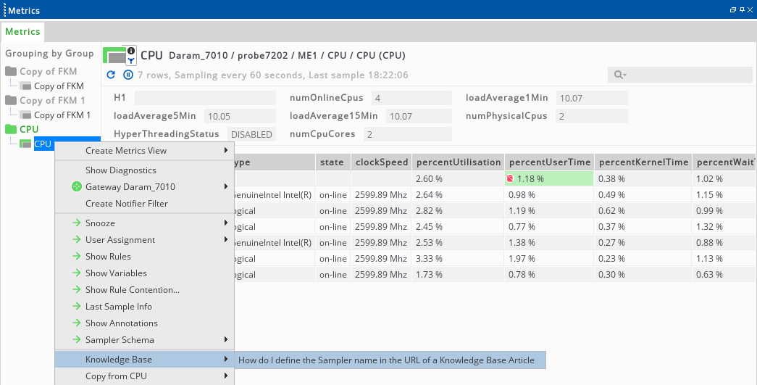The height and width of the screenshot is (385, 757).
Task: Click the green CPU folder icon in the tree
Action: point(11,129)
